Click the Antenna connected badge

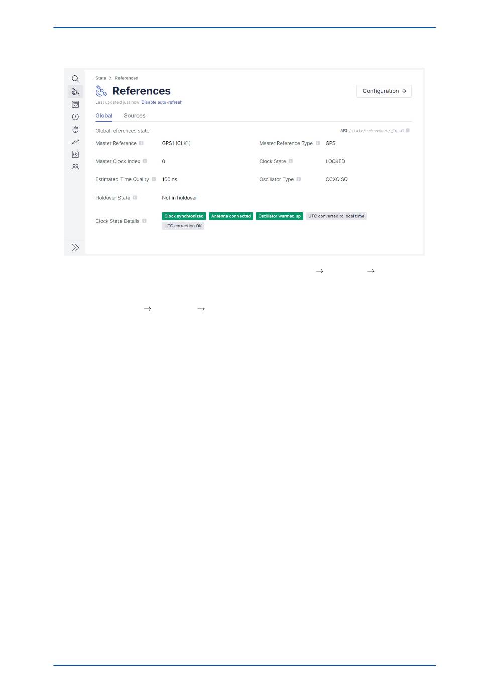[231, 216]
